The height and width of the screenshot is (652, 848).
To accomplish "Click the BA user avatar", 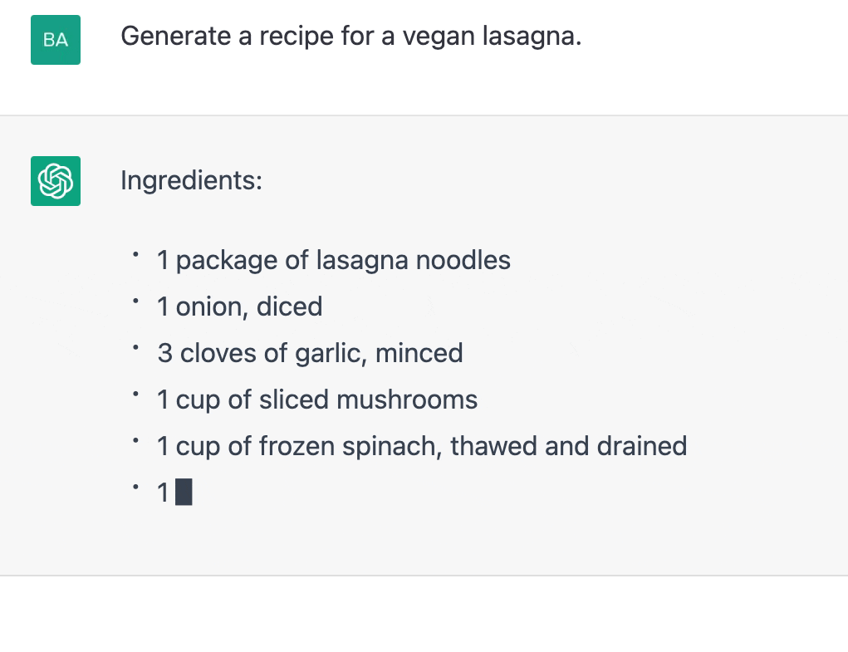I will (56, 40).
